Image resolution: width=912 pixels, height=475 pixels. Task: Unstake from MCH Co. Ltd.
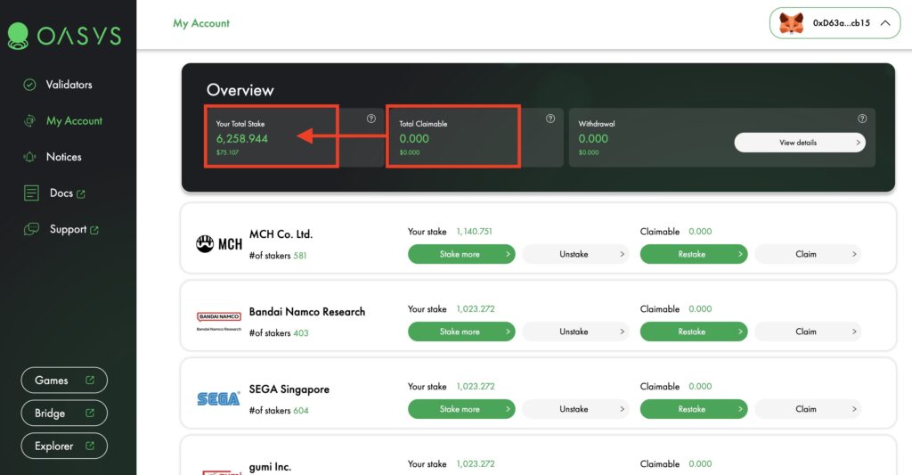pos(576,254)
